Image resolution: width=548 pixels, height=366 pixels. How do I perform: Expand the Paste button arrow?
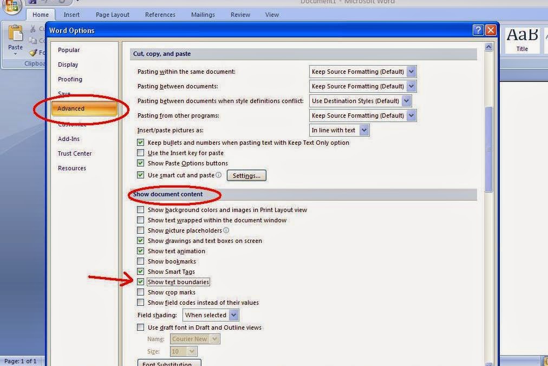point(15,54)
